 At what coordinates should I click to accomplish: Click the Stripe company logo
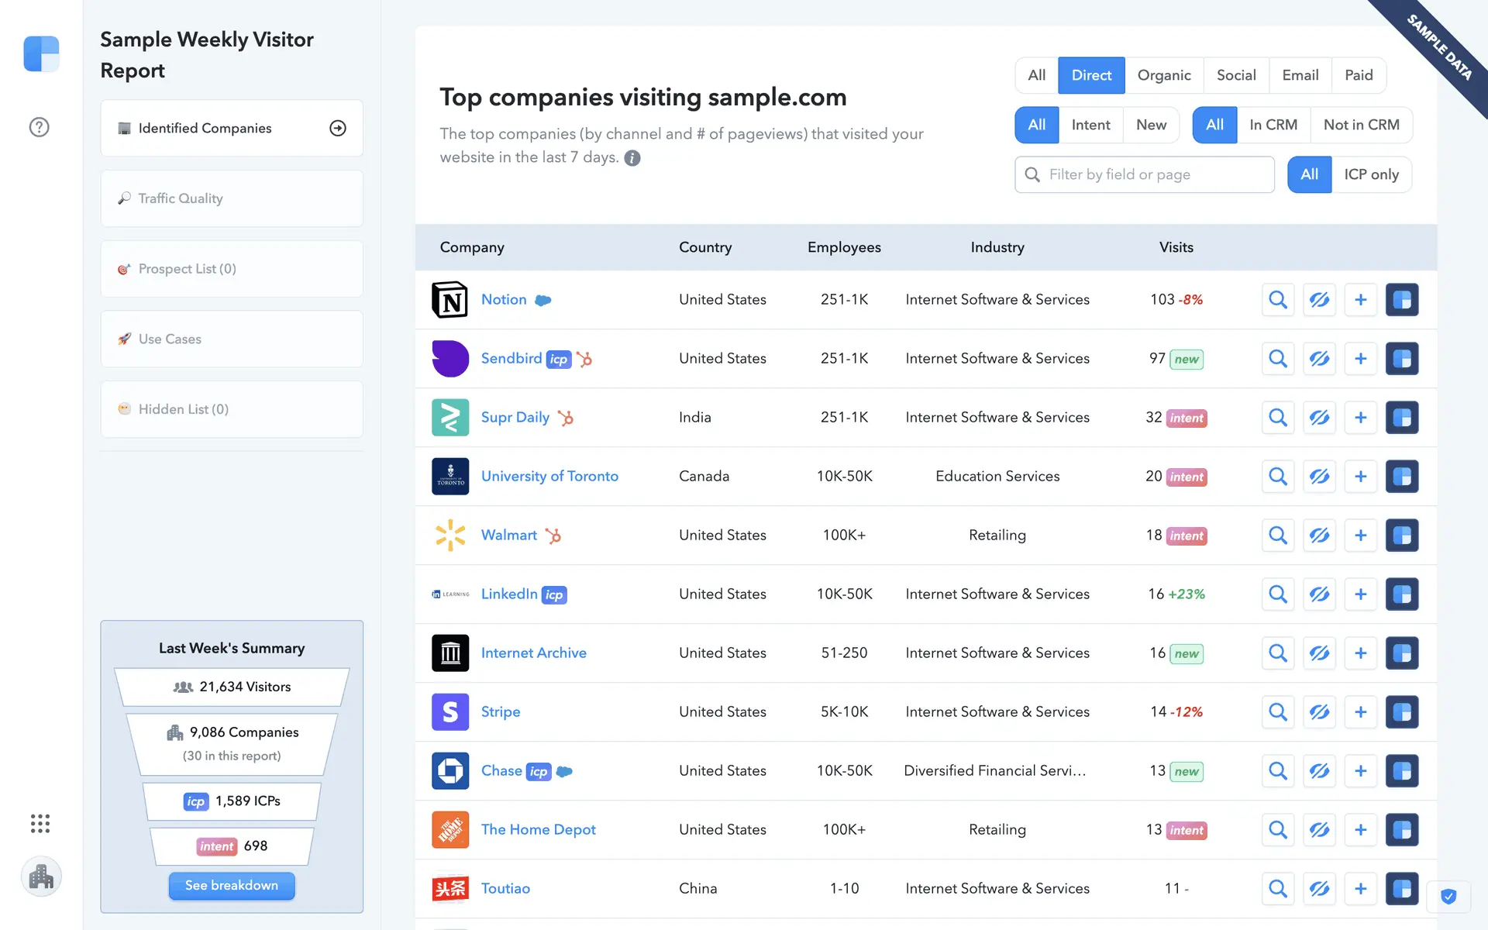(x=450, y=711)
